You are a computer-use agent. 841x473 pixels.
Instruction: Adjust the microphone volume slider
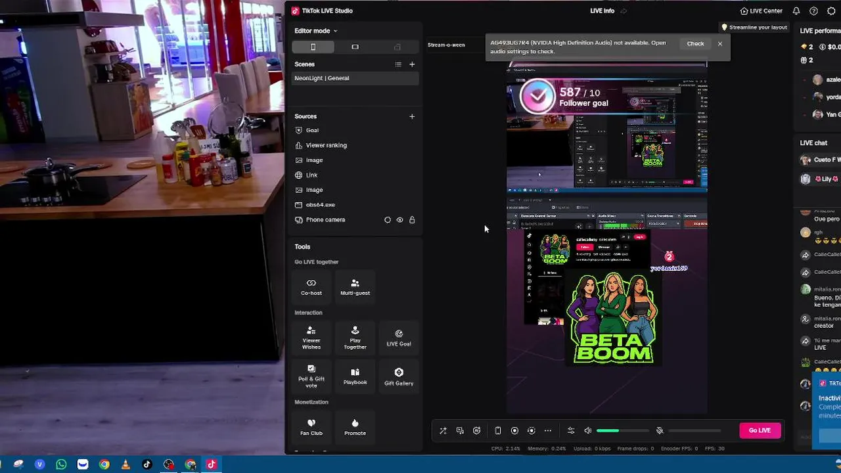coord(694,431)
